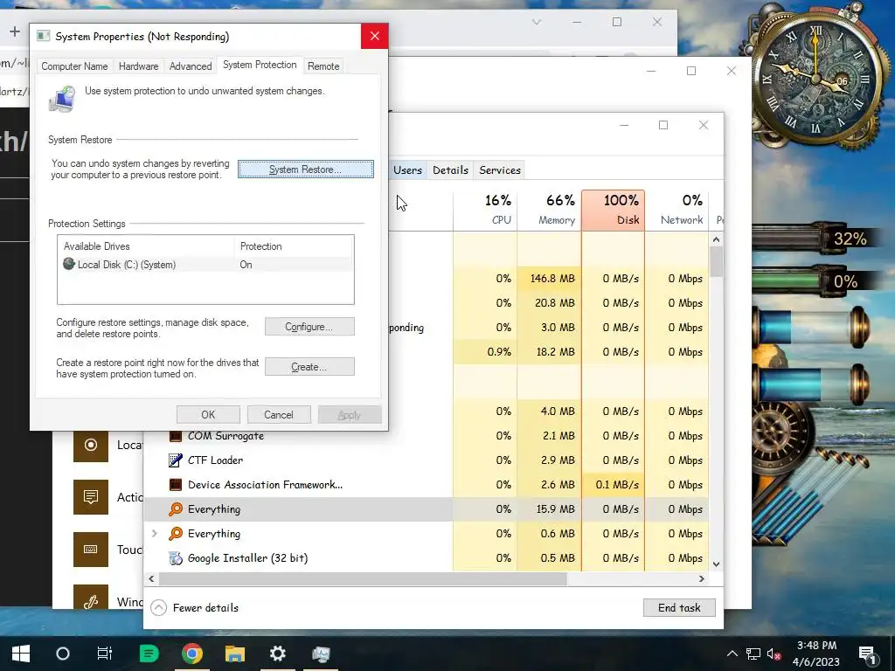Screen dimensions: 895x671
Task: Select Local Disk (C:) drive row
Action: click(x=205, y=265)
